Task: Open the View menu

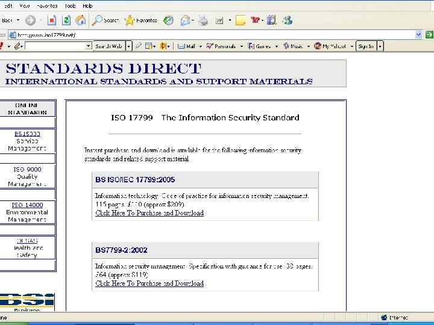Action: (24, 6)
